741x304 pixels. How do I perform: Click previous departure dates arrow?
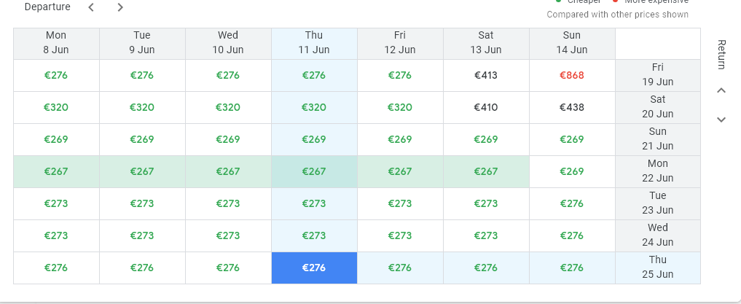click(91, 7)
